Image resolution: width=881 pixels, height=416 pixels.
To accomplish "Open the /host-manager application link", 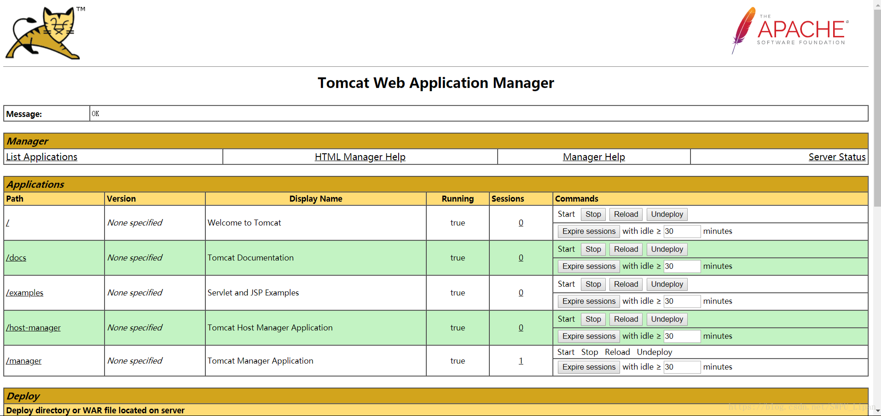I will pyautogui.click(x=33, y=328).
